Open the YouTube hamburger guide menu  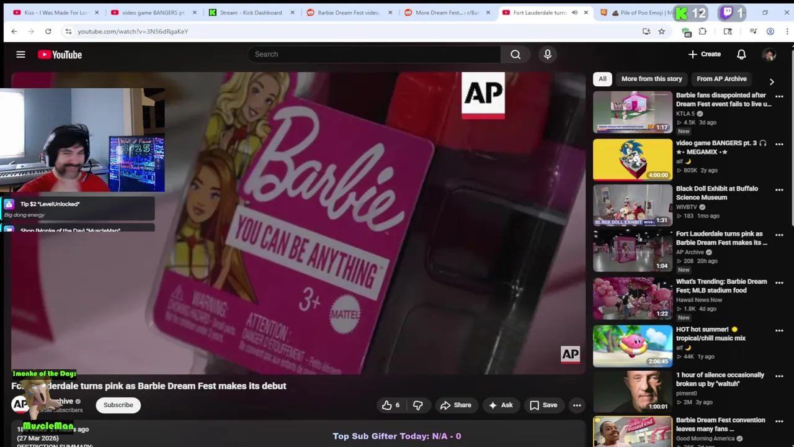point(20,55)
